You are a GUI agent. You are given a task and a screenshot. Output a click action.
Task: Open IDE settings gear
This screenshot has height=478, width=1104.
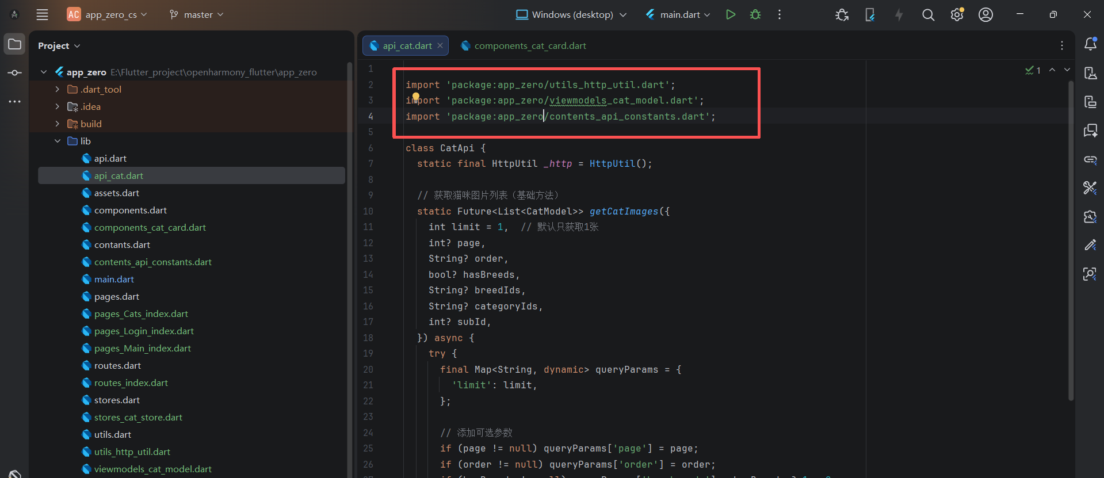(x=957, y=15)
